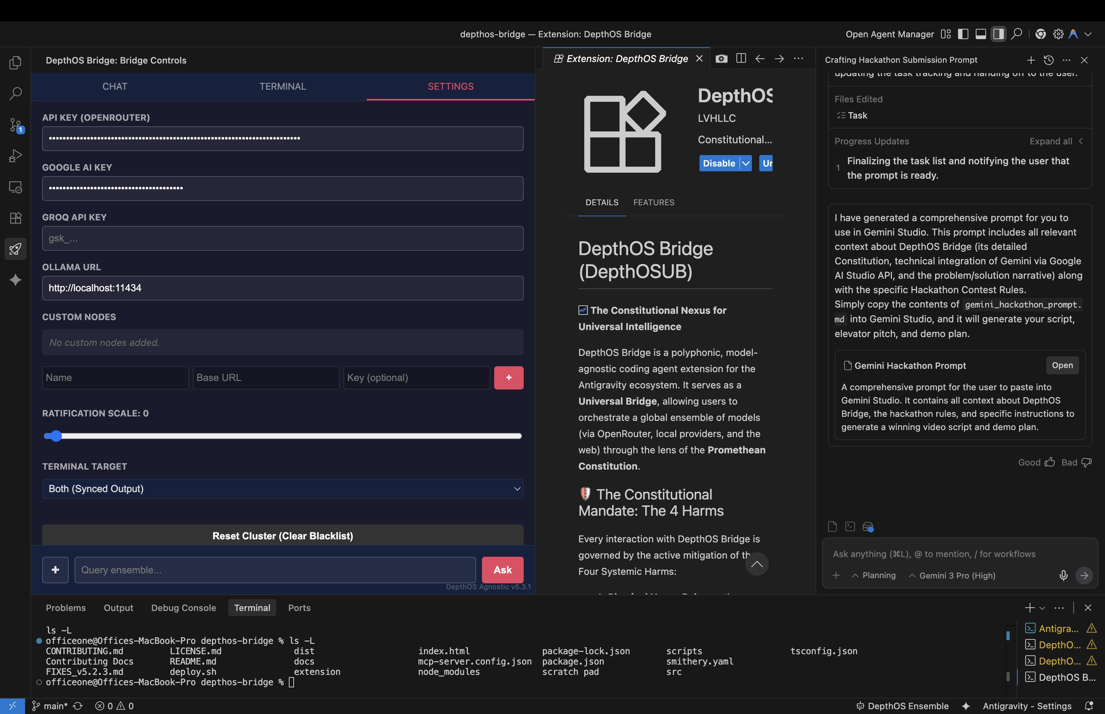This screenshot has width=1105, height=714.
Task: Click the camera icon in the editor toolbar
Action: [721, 59]
